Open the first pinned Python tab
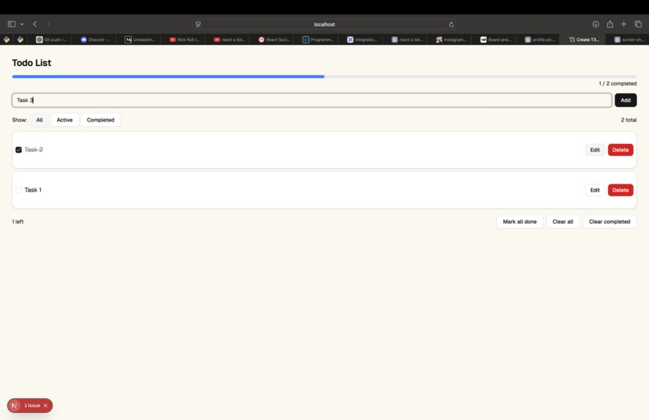 pyautogui.click(x=6, y=39)
